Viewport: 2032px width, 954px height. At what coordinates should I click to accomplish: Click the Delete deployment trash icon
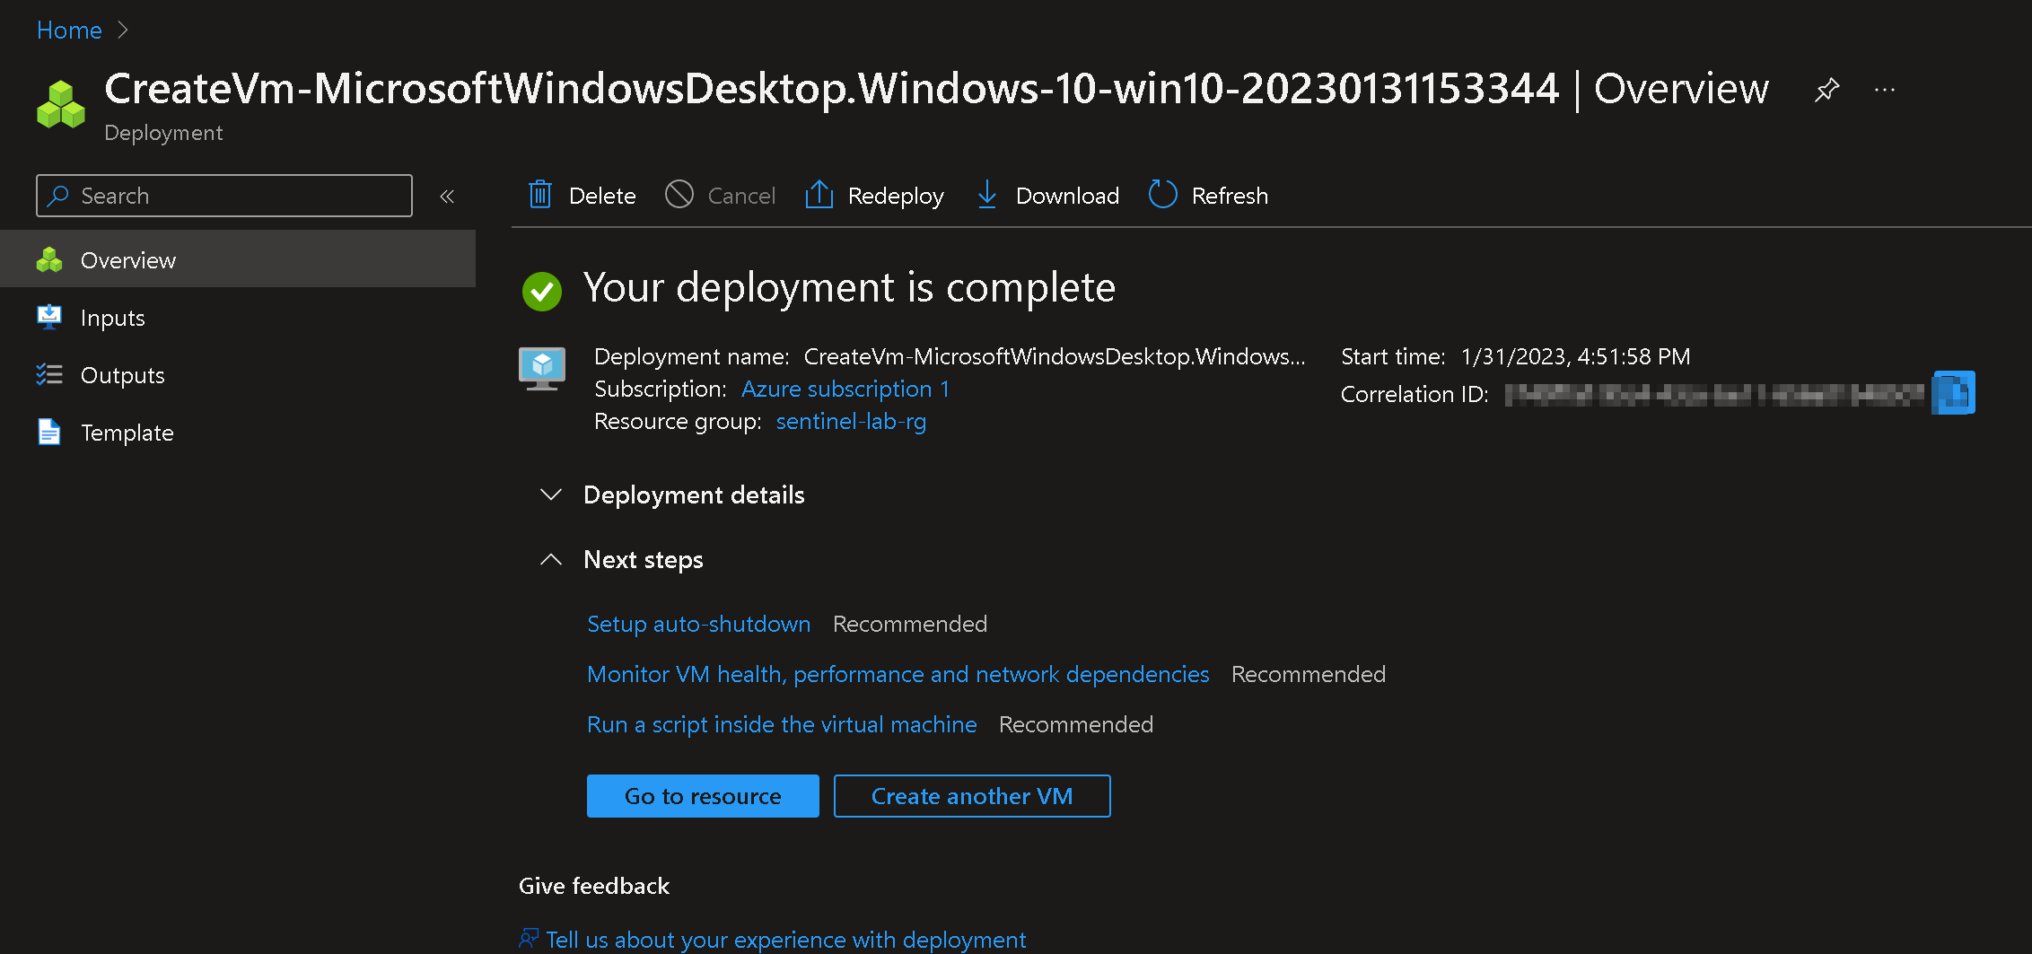pos(540,195)
